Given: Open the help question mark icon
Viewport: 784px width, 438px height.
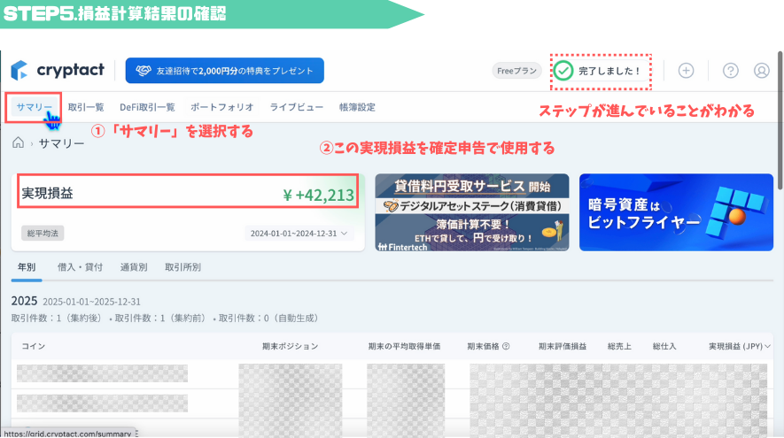Looking at the screenshot, I should point(731,71).
